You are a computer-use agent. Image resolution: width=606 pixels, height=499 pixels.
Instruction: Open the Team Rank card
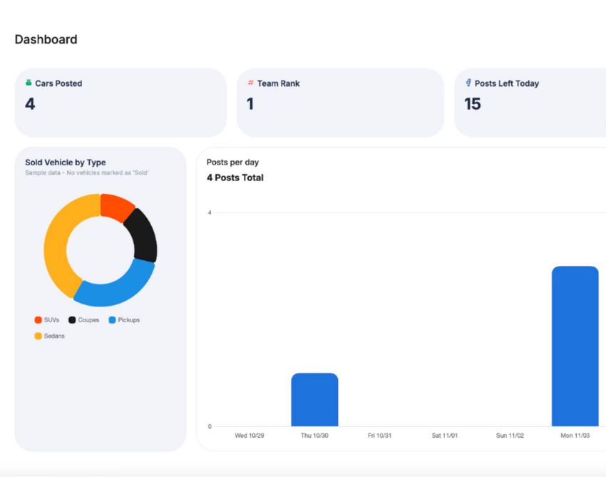point(340,103)
